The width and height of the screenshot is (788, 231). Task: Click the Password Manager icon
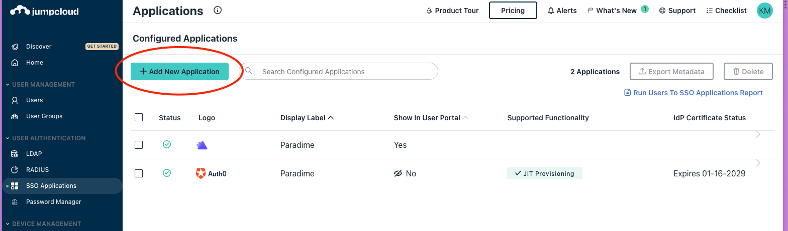click(x=15, y=202)
